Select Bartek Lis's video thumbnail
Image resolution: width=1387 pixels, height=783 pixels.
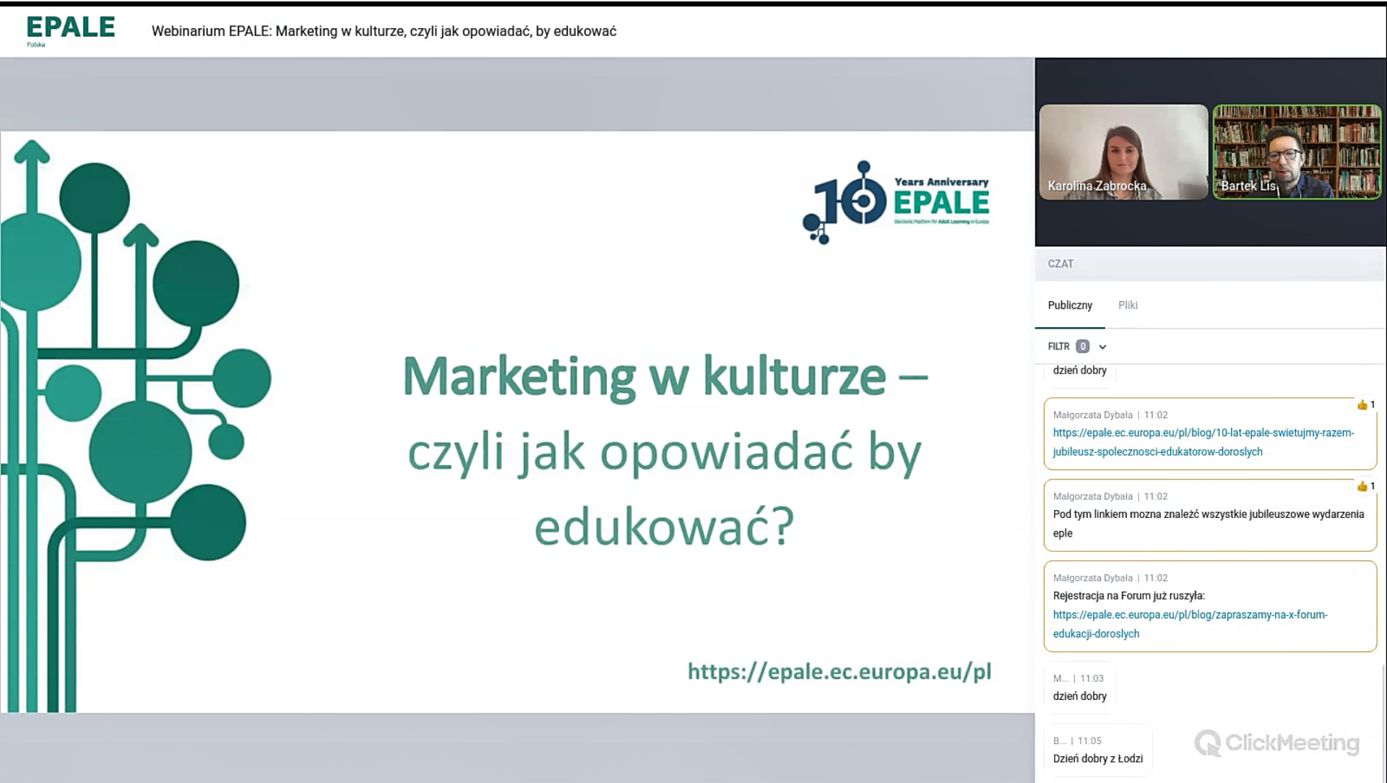pyautogui.click(x=1297, y=152)
